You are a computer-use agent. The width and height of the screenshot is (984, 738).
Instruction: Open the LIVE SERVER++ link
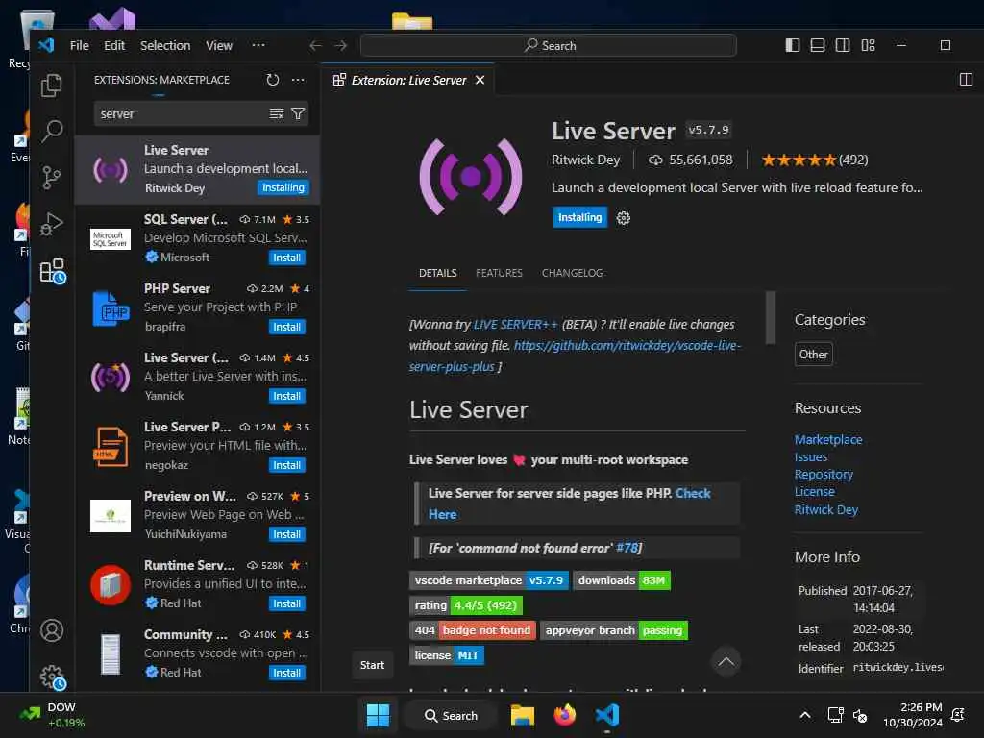[x=515, y=325]
